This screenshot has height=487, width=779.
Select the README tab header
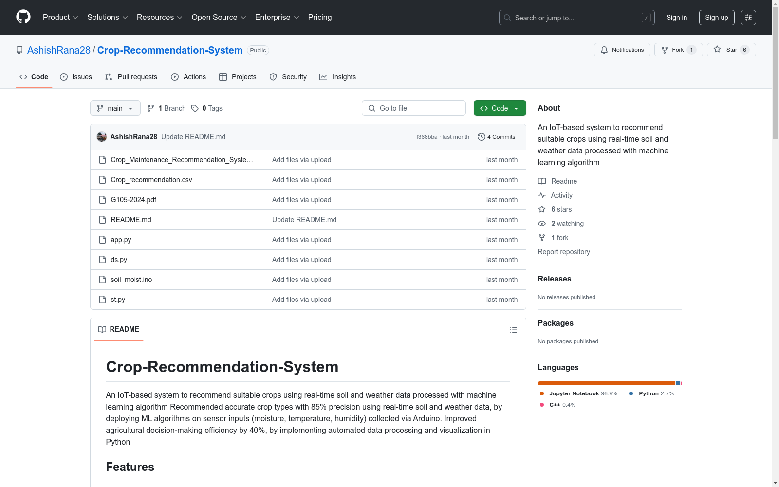click(119, 329)
